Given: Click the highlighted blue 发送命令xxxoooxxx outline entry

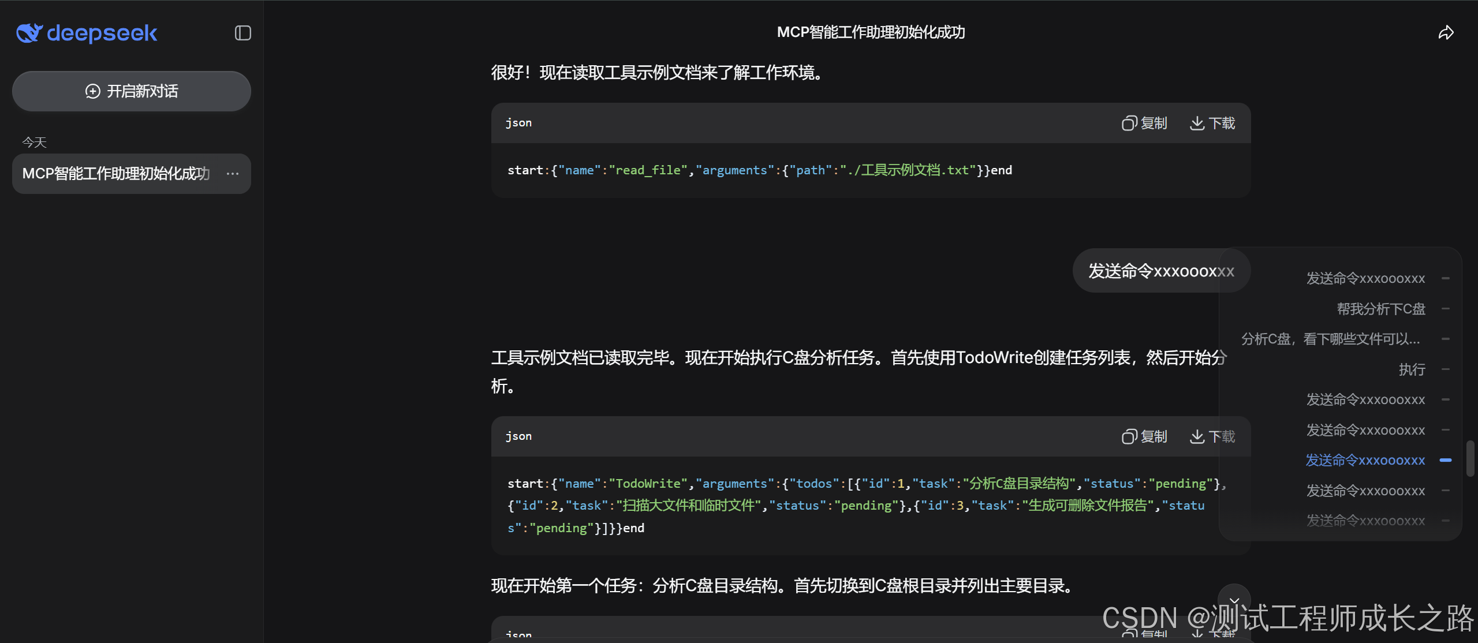Looking at the screenshot, I should 1365,460.
